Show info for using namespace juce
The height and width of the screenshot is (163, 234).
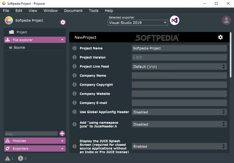pyautogui.click(x=75, y=124)
